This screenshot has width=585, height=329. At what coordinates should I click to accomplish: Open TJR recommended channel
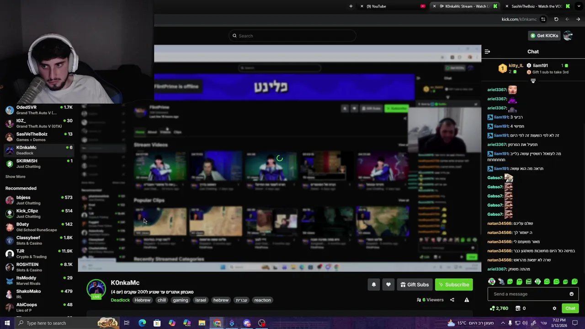pos(39,254)
